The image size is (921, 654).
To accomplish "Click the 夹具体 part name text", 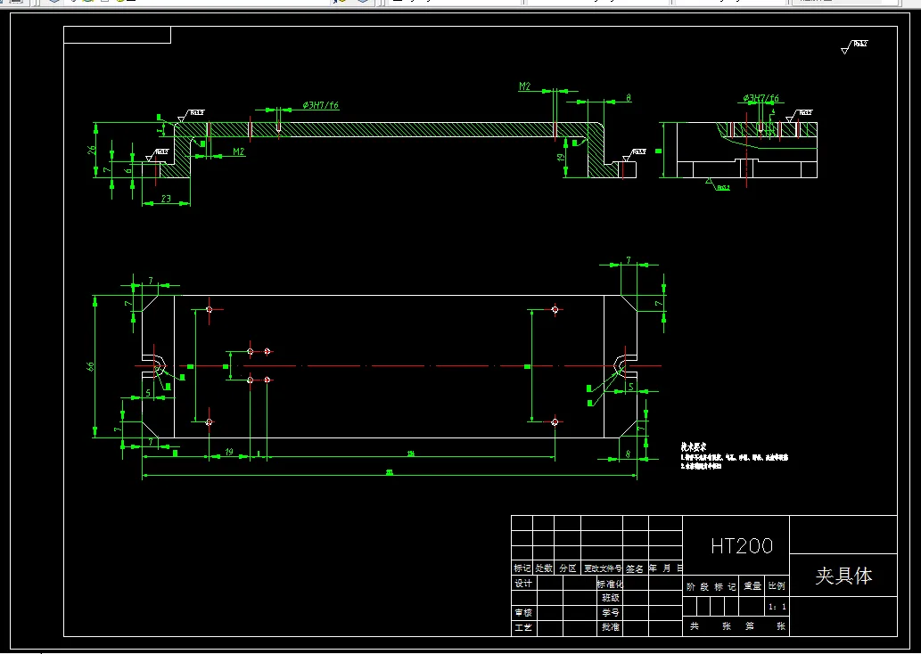I will (843, 576).
